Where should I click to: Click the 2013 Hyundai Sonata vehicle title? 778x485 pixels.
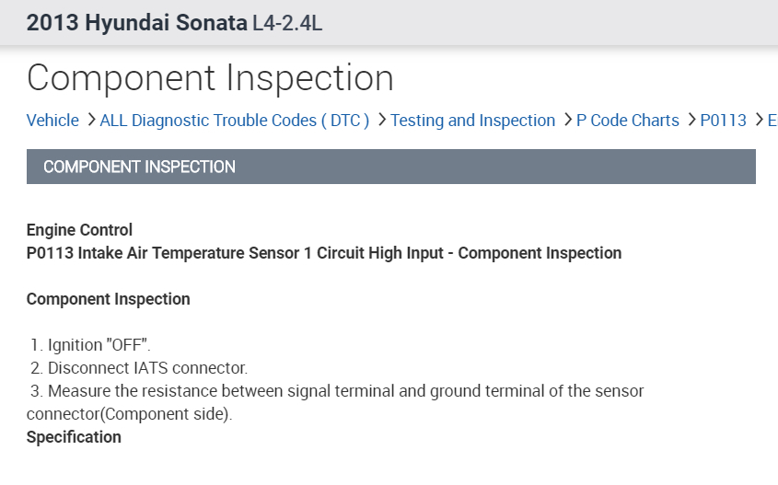[137, 23]
